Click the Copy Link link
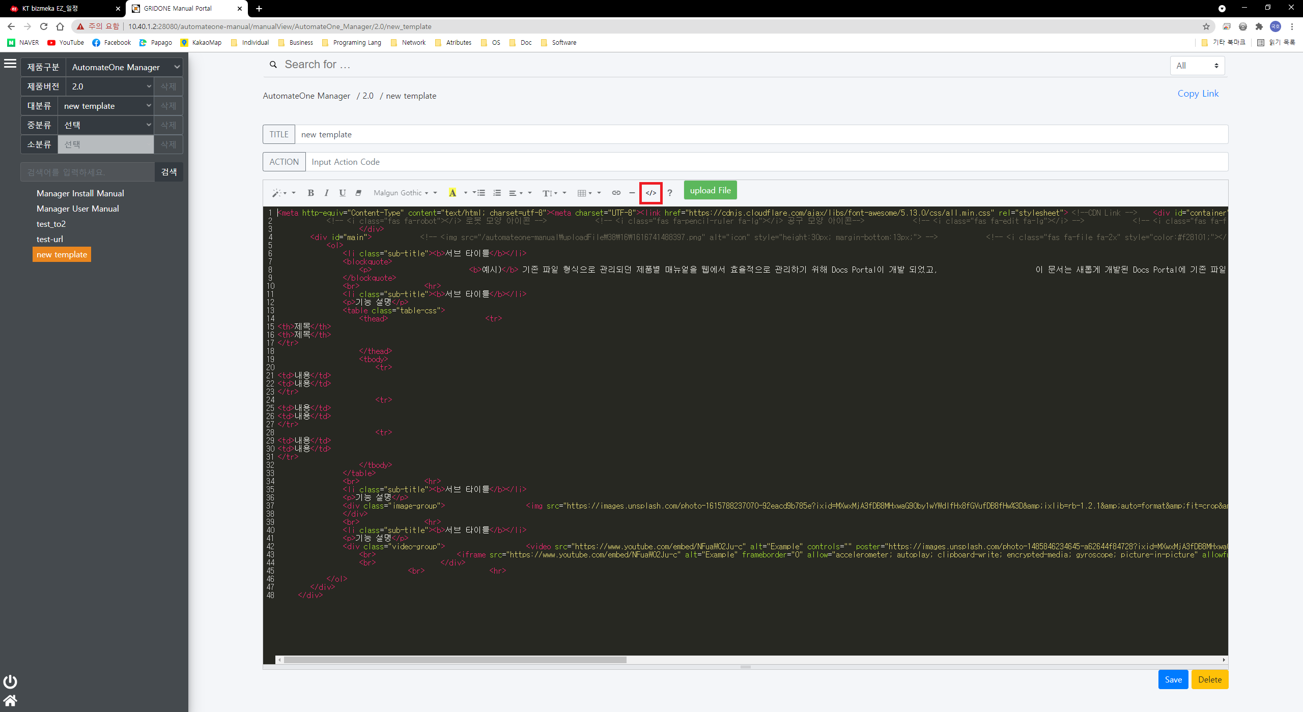The width and height of the screenshot is (1303, 712). [x=1198, y=94]
